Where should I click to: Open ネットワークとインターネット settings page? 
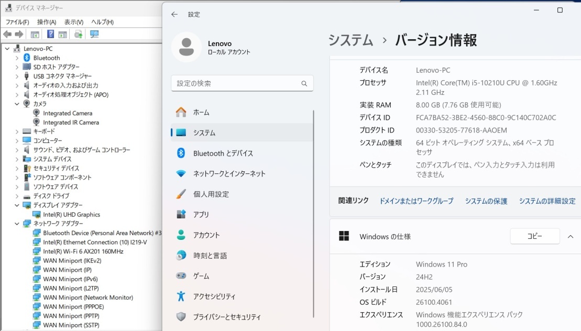coord(229,174)
